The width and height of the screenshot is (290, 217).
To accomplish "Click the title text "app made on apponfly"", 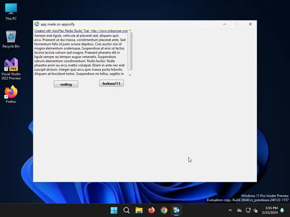I will coord(58,24).
